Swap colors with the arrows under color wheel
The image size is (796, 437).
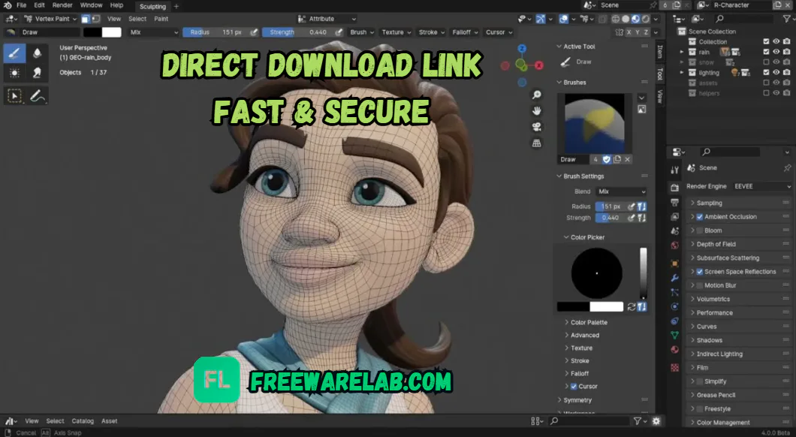tap(632, 306)
